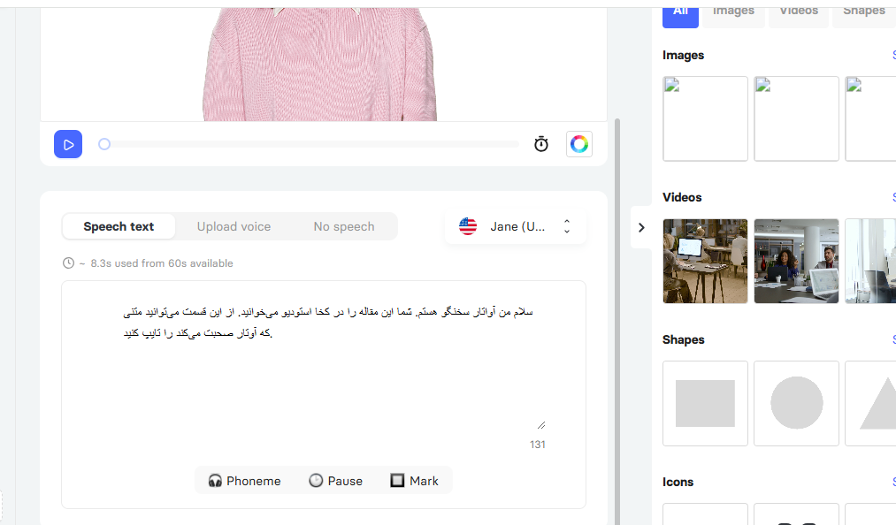Viewport: 896px width, 525px height.
Task: Click the US flag voice icon
Action: pos(468,226)
